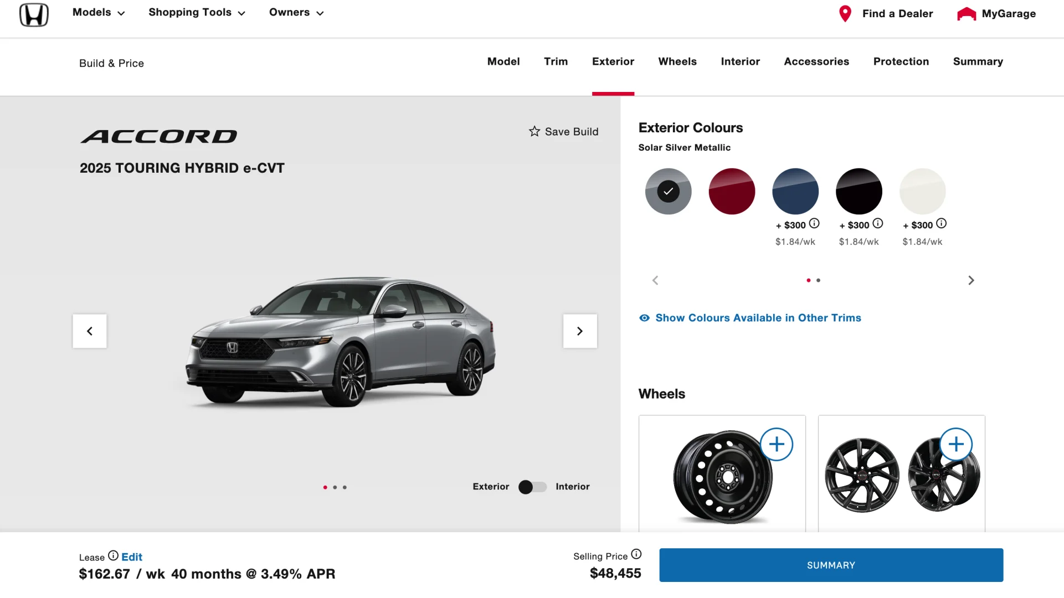Click the Find a Dealer pin icon

[845, 14]
